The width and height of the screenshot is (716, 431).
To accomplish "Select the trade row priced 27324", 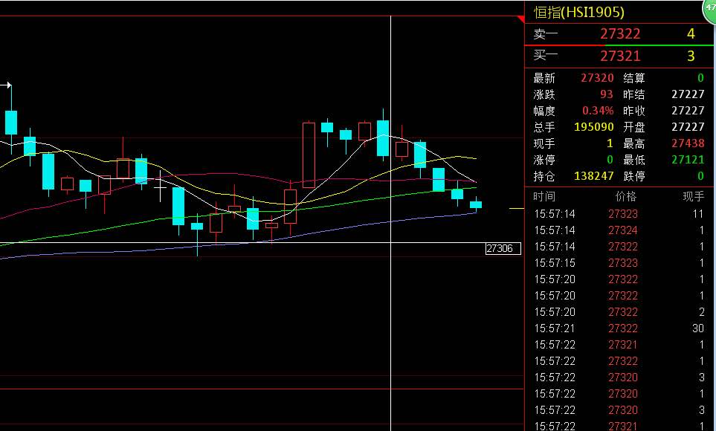I will [x=619, y=230].
